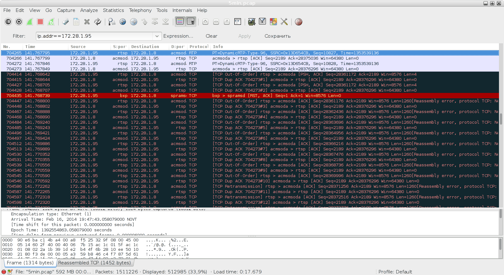Open the capture interfaces list icon
This screenshot has width=504, height=275.
[x=9, y=22]
